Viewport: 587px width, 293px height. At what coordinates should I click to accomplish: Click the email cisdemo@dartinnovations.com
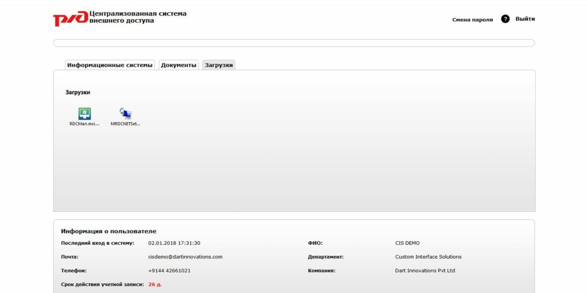click(x=184, y=256)
